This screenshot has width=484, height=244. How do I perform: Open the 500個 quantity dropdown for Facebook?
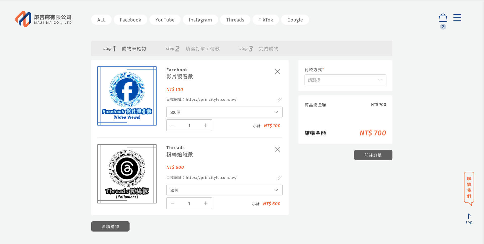pos(224,112)
